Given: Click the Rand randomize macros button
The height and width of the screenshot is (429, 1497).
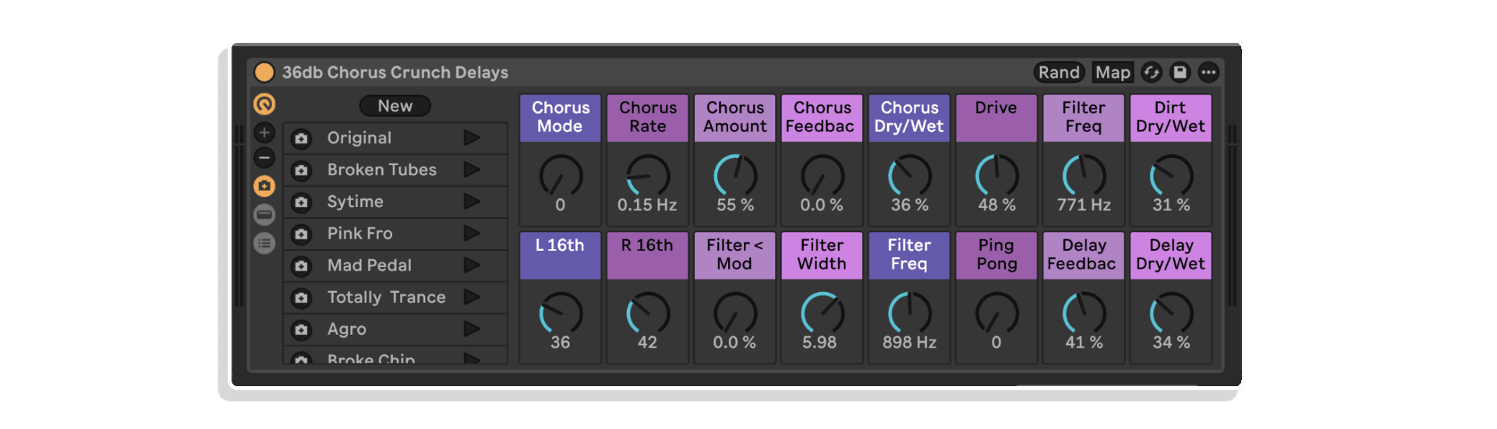Looking at the screenshot, I should click(x=1059, y=72).
